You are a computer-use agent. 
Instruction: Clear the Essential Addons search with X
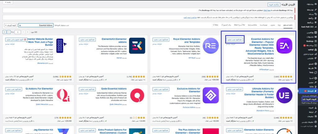pos(20,25)
